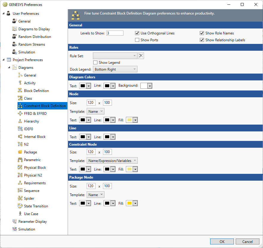
Task: Click the Spider diagram icon
Action: pyautogui.click(x=20, y=198)
